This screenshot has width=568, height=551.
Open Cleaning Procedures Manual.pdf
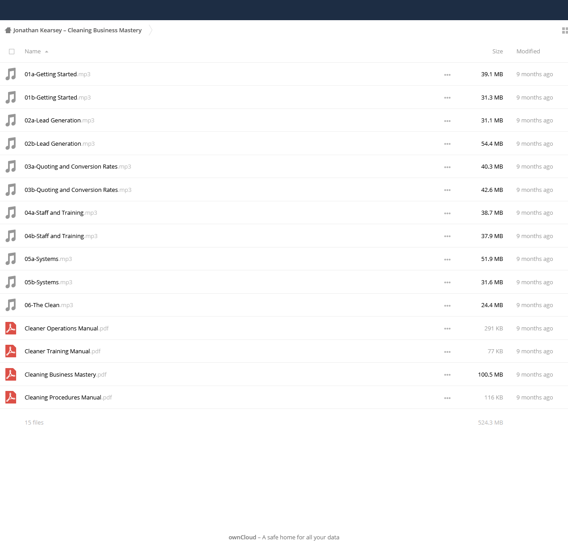coord(69,398)
